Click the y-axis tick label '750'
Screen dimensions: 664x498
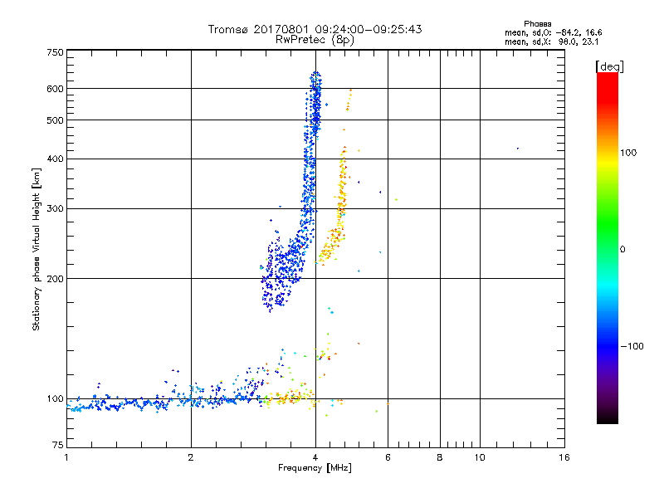coord(55,52)
